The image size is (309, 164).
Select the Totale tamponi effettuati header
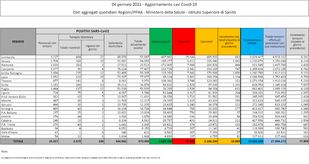click(x=275, y=42)
